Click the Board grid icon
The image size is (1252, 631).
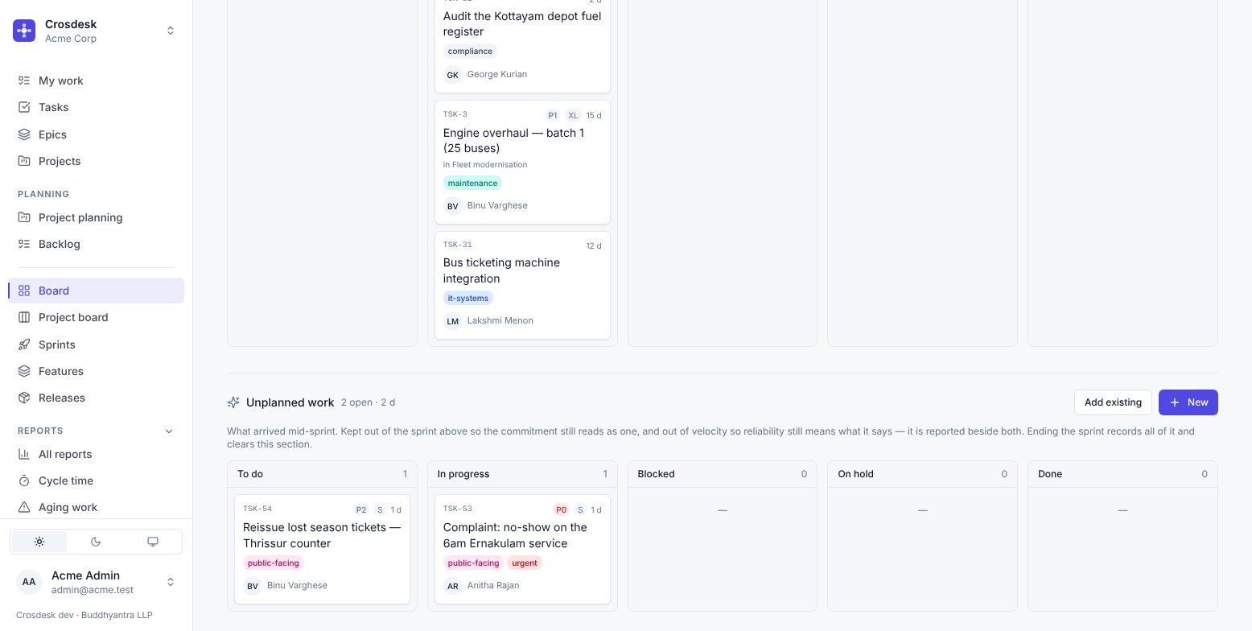click(24, 291)
